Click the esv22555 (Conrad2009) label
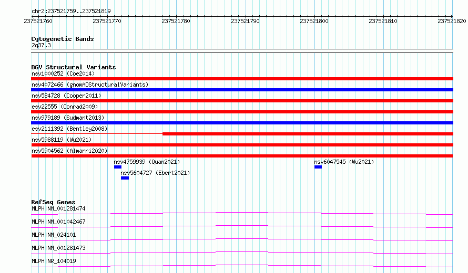Viewport: 468px width, 273px height. pyautogui.click(x=65, y=107)
